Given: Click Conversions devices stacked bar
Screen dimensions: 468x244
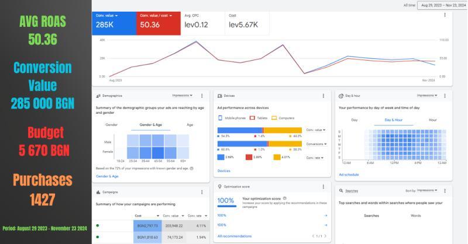Looking at the screenshot, I should pyautogui.click(x=260, y=144).
